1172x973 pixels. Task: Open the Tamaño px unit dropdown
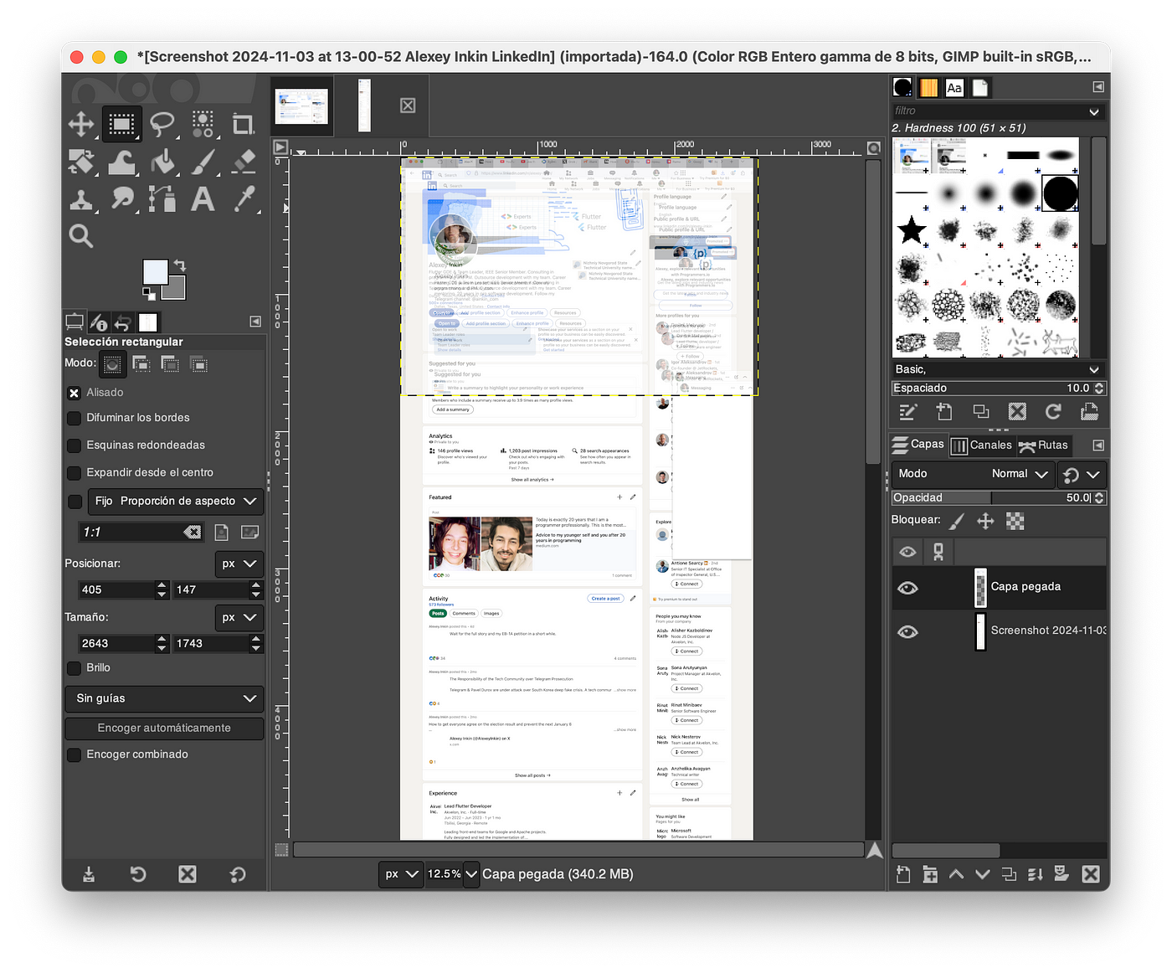[x=239, y=617]
